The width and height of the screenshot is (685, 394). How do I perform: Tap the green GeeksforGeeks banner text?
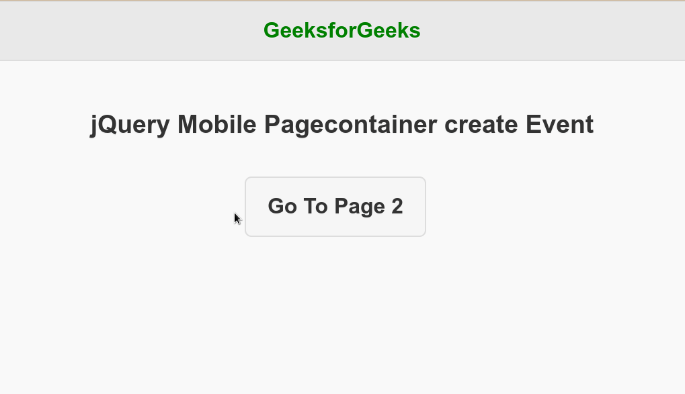341,30
